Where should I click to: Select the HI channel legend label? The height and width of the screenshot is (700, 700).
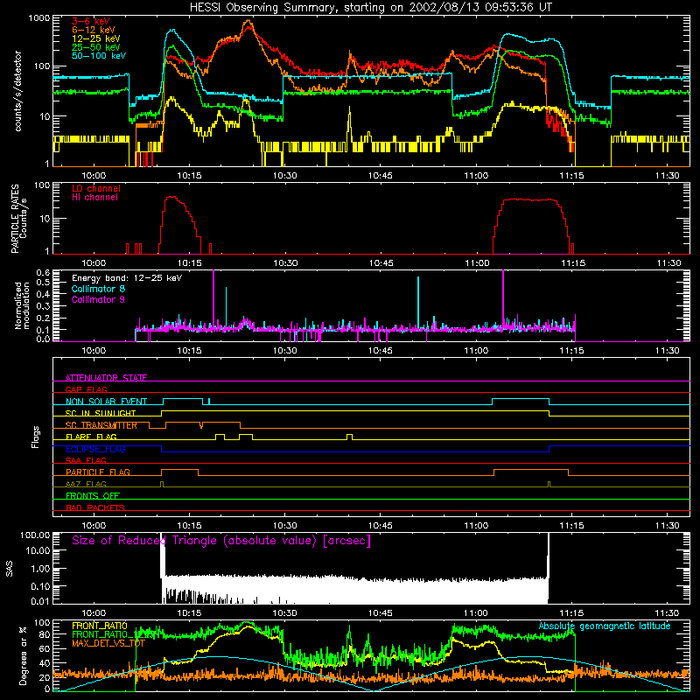coord(95,198)
